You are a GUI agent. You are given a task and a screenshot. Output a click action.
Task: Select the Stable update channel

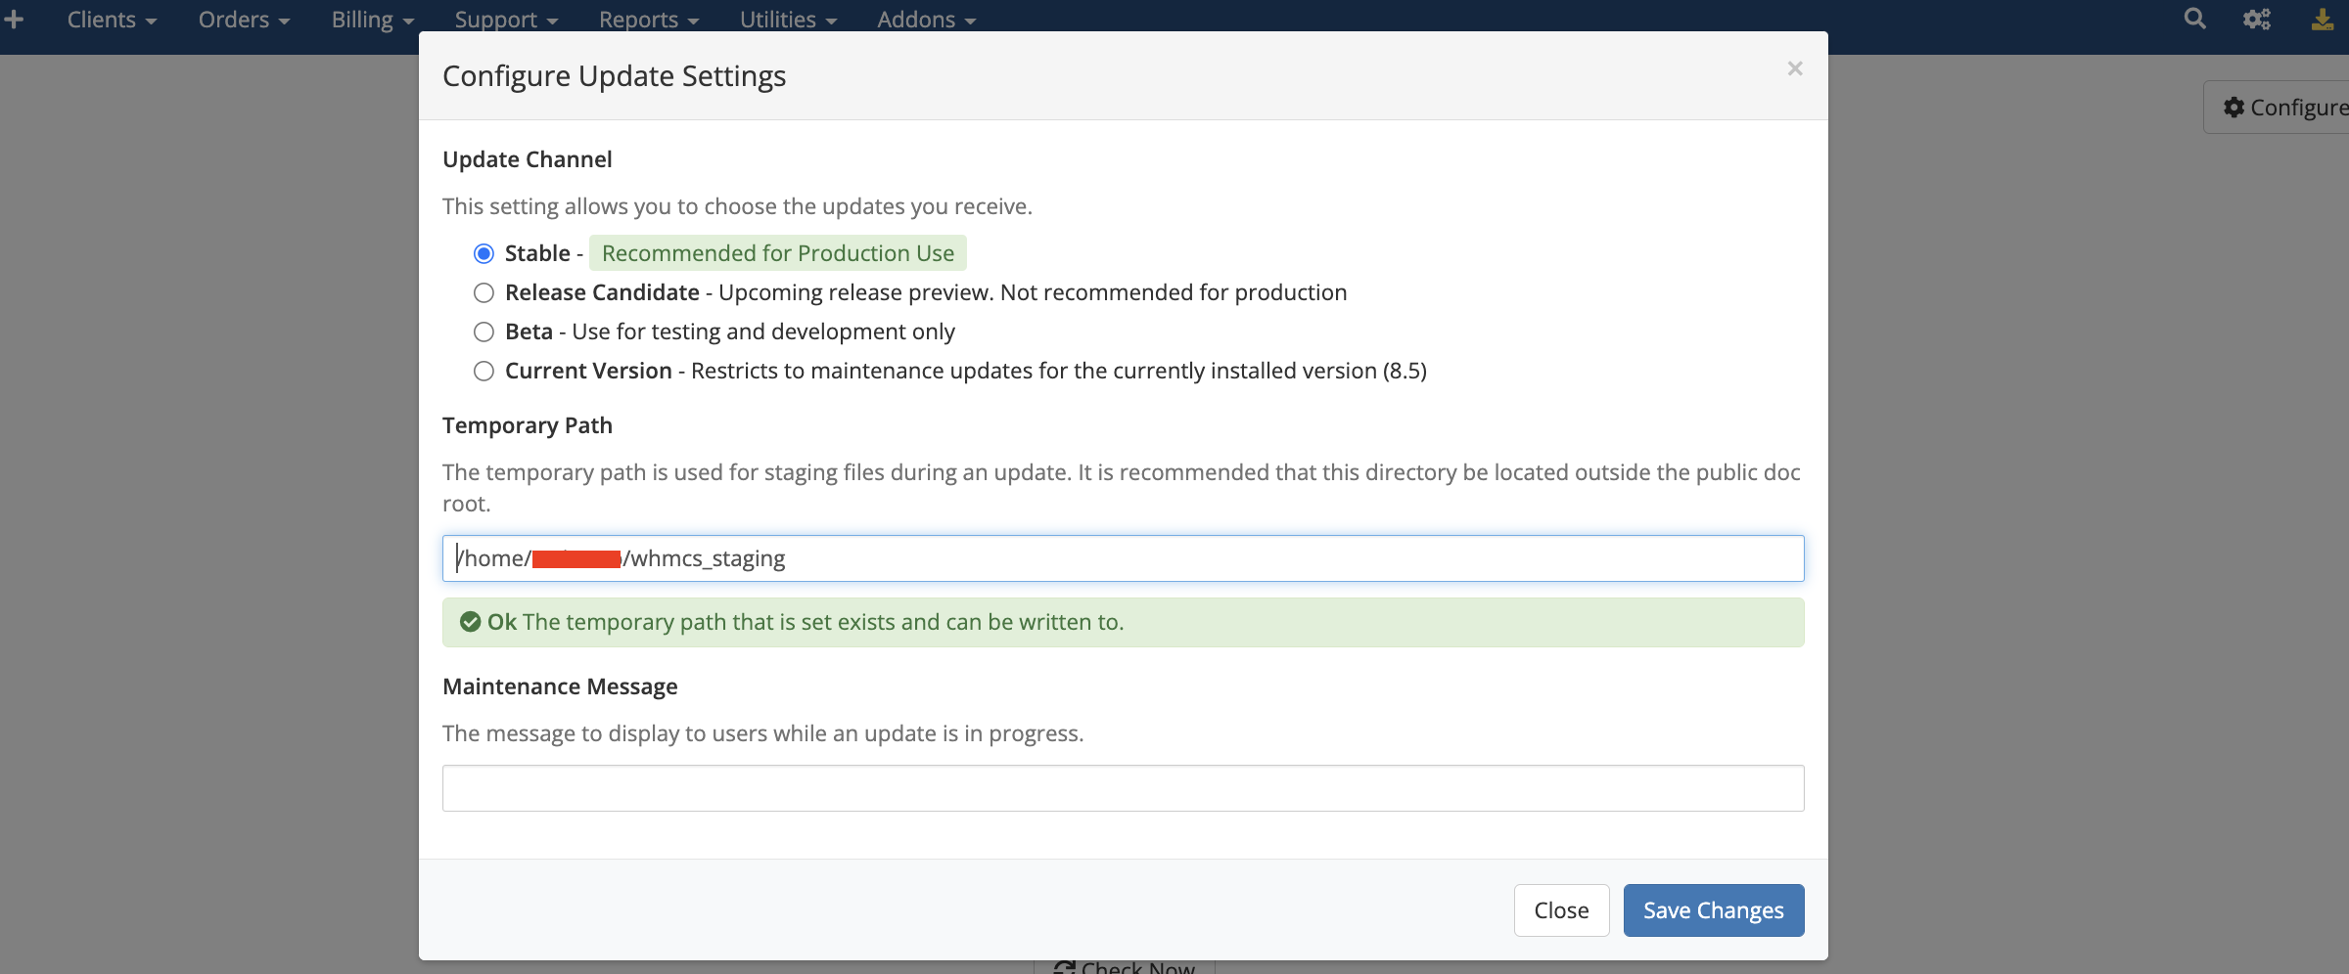coord(484,254)
